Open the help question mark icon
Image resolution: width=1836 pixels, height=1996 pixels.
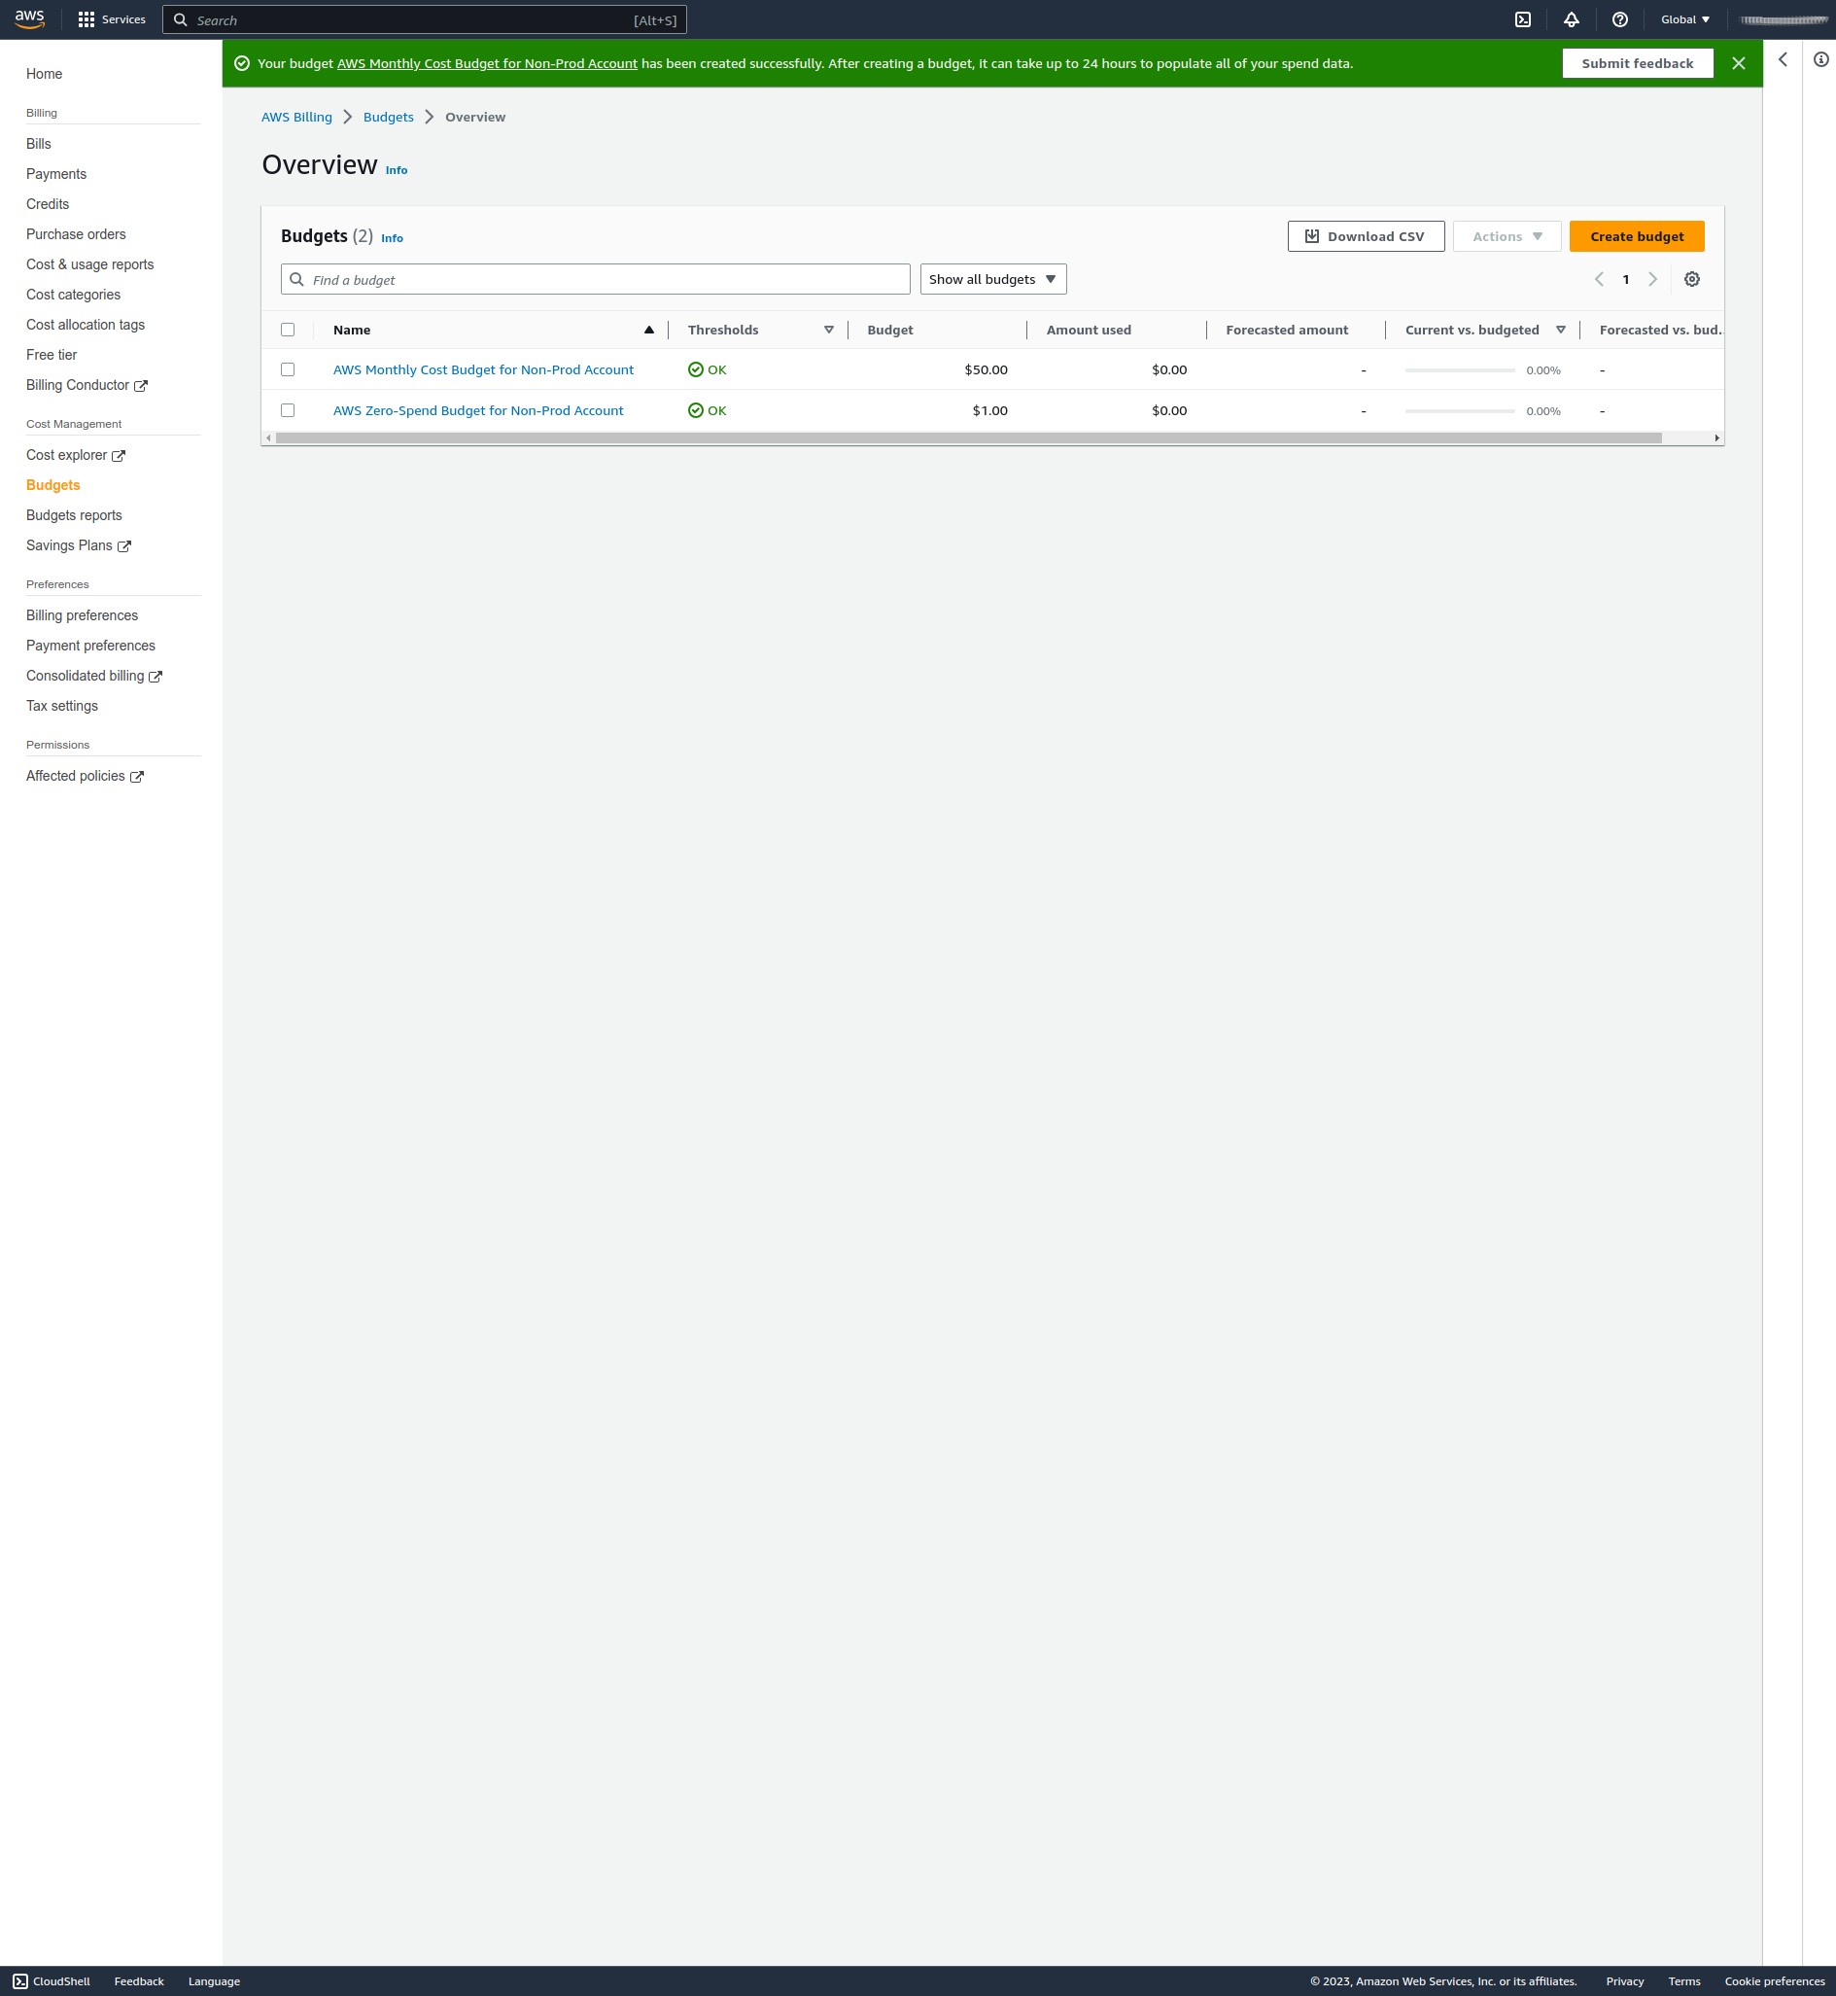pyautogui.click(x=1619, y=19)
